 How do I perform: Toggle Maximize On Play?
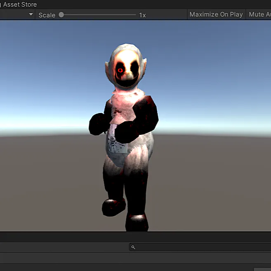[216, 14]
